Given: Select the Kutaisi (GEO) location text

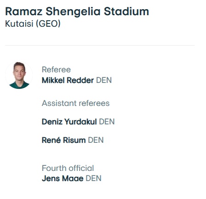Looking at the screenshot, I should click(33, 24).
